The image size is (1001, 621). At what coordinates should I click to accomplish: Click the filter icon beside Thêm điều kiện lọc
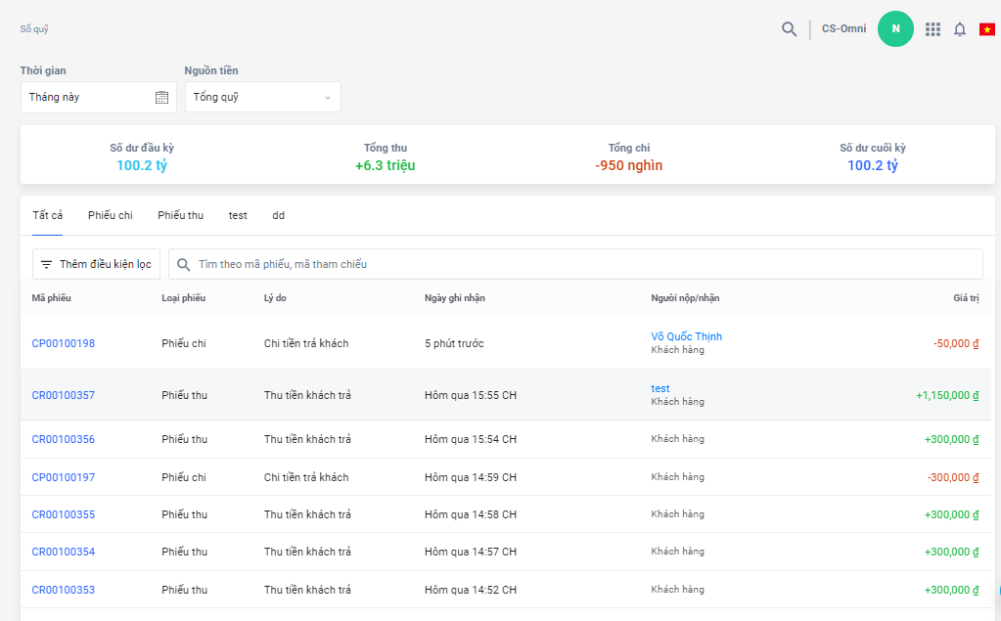pos(46,264)
